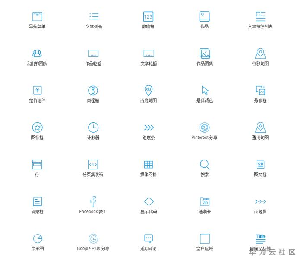
Task: Add the 饼形图 pie chart element
Action: 38,238
